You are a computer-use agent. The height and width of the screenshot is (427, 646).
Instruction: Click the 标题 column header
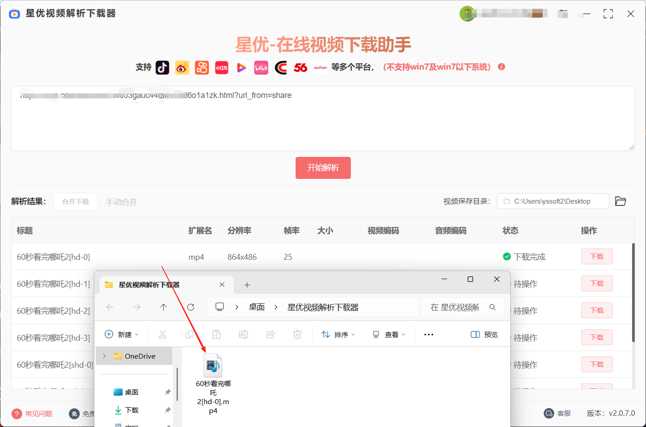(x=25, y=231)
